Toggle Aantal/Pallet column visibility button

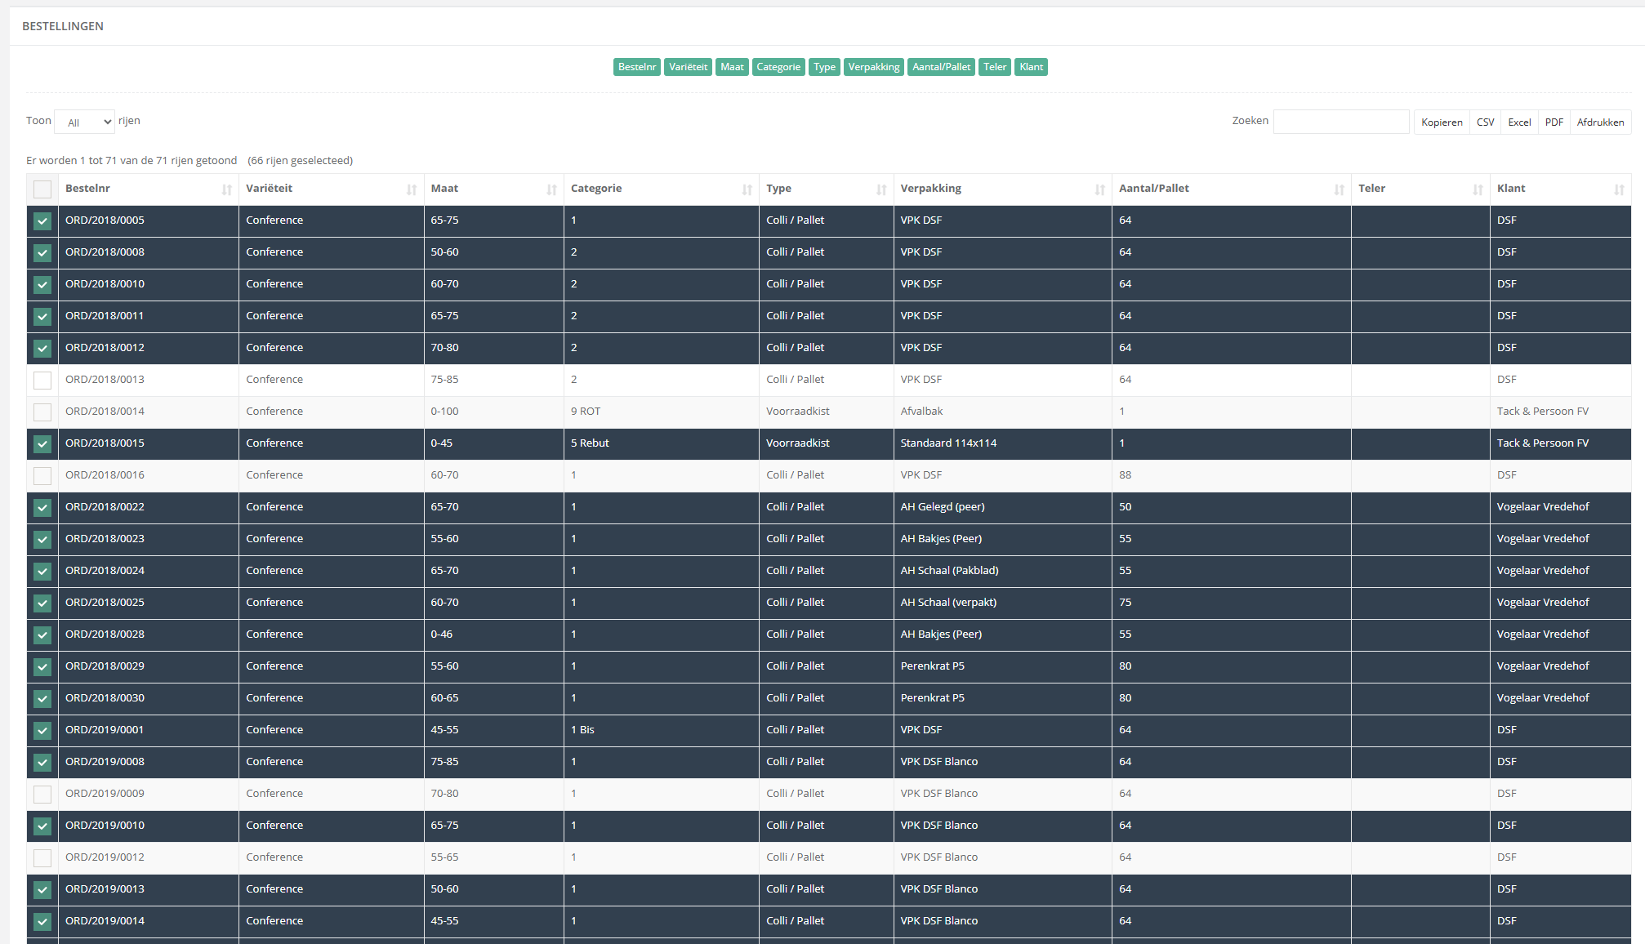(941, 67)
